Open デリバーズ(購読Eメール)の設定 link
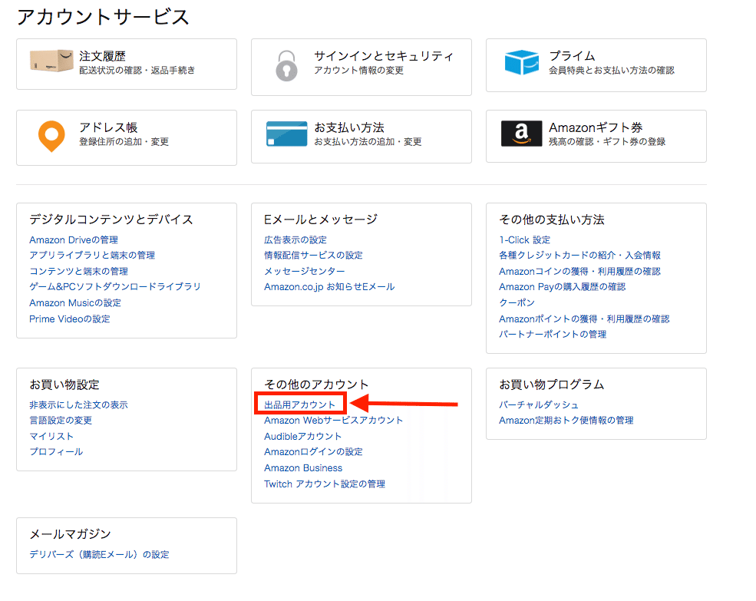Image resolution: width=756 pixels, height=601 pixels. 99,555
